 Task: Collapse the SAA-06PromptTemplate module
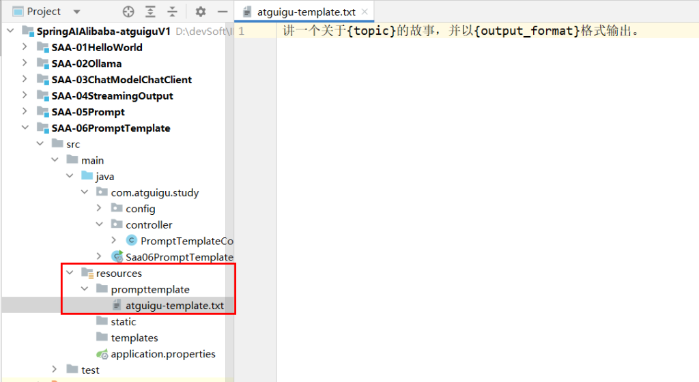click(25, 128)
